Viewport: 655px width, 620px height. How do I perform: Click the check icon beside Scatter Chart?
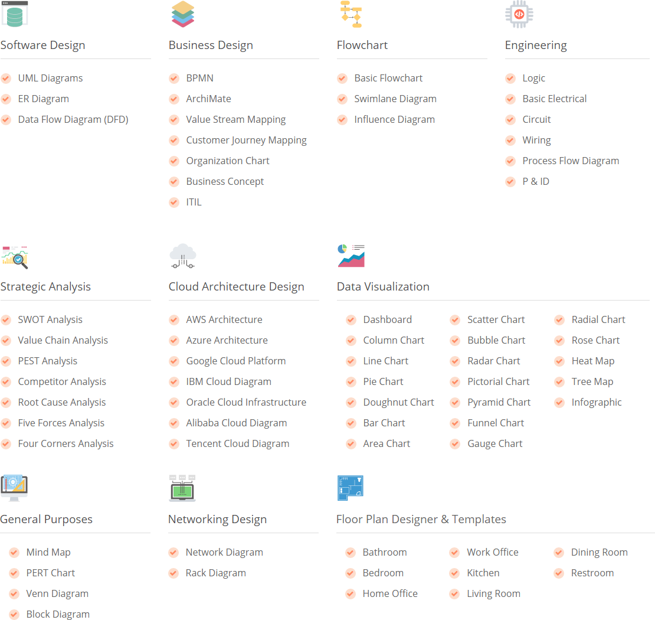tap(456, 320)
